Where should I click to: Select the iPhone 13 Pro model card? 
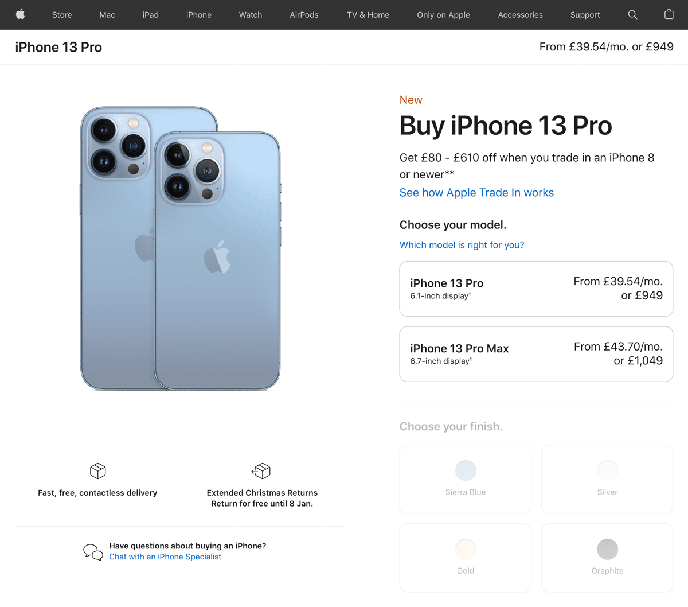pyautogui.click(x=536, y=288)
